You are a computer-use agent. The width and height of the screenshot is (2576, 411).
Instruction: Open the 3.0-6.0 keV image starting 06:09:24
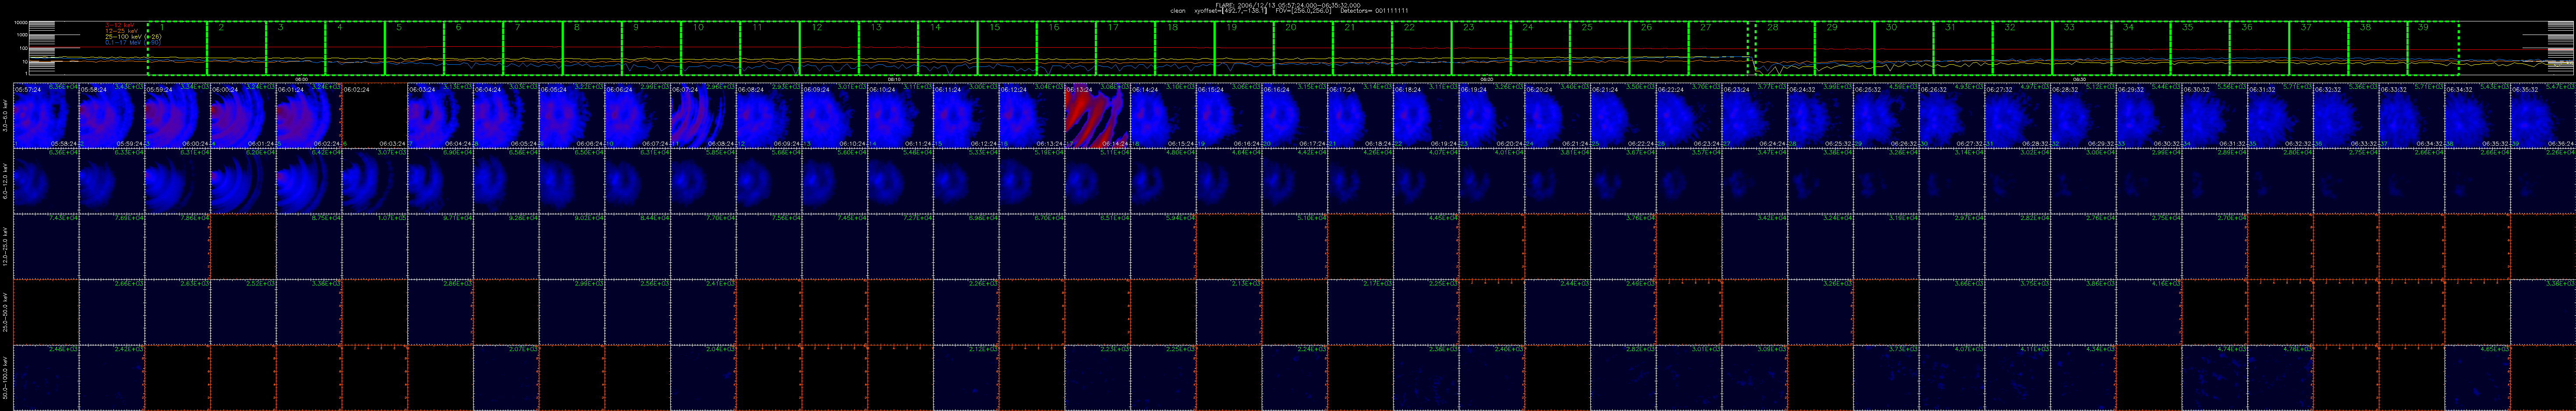click(834, 116)
